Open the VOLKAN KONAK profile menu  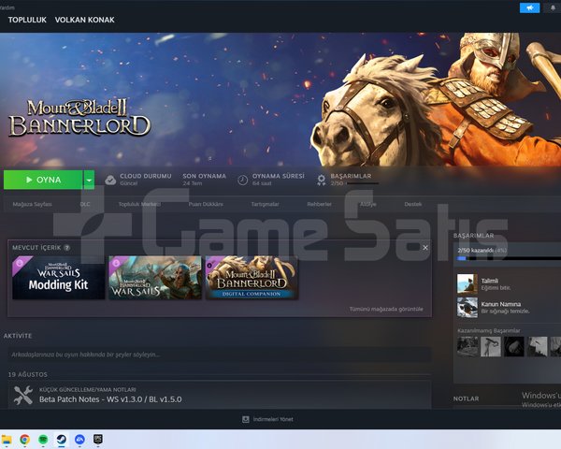[85, 20]
